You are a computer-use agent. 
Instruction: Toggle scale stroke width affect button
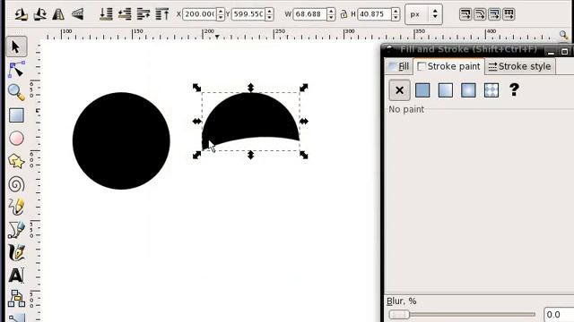point(465,14)
